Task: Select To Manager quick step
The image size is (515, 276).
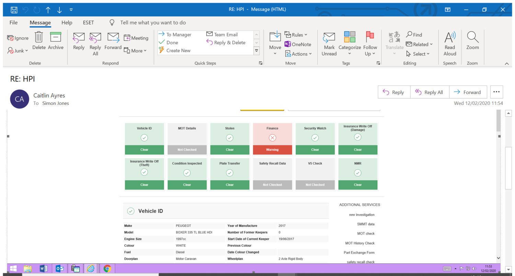Action: pos(175,35)
